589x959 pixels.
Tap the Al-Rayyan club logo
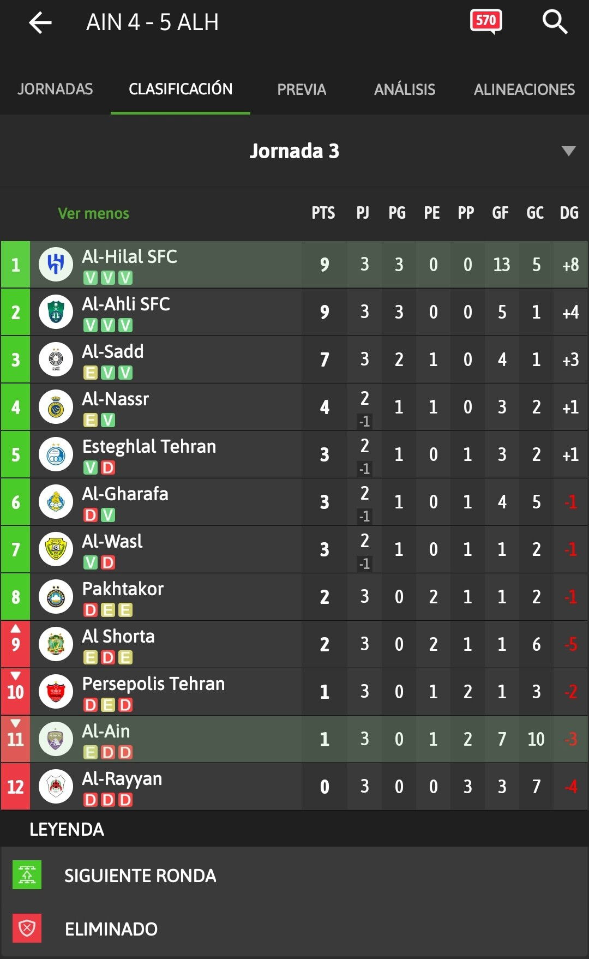pos(56,787)
